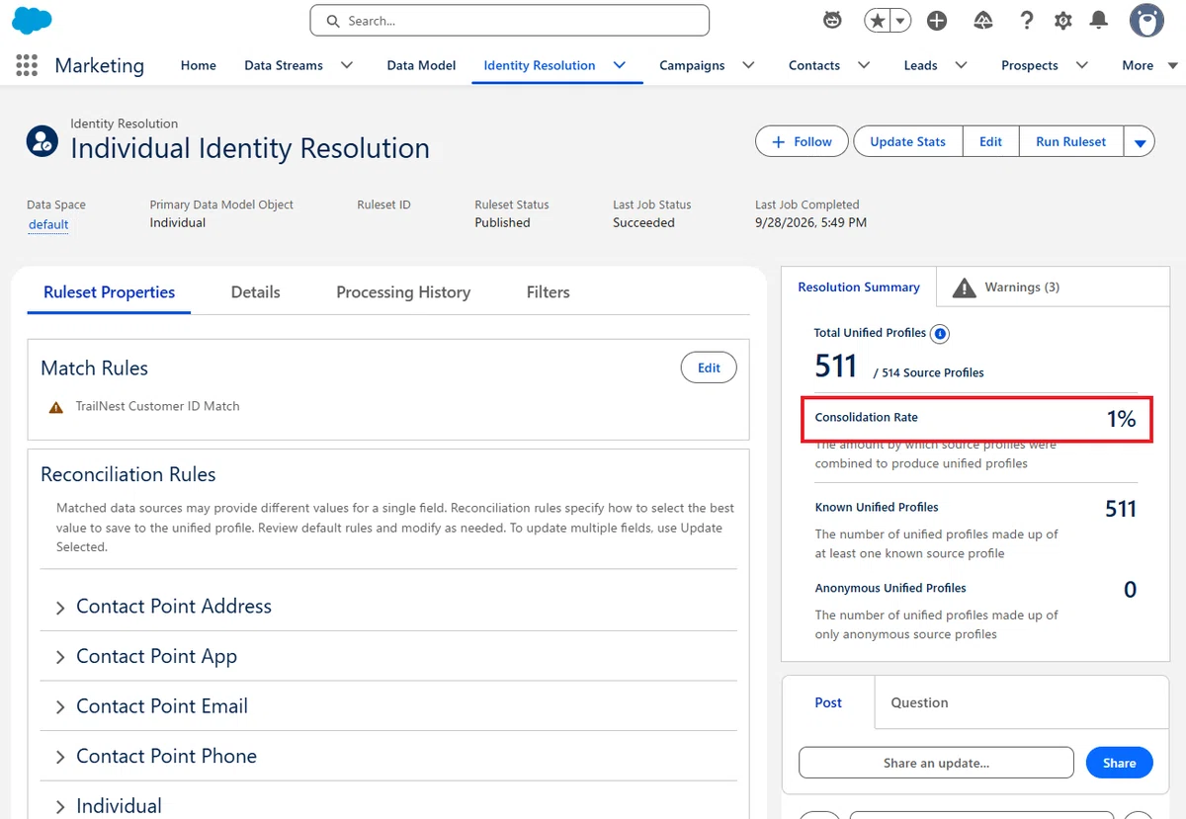Click the Share an update field
Viewport: 1186px width, 819px height.
point(936,763)
